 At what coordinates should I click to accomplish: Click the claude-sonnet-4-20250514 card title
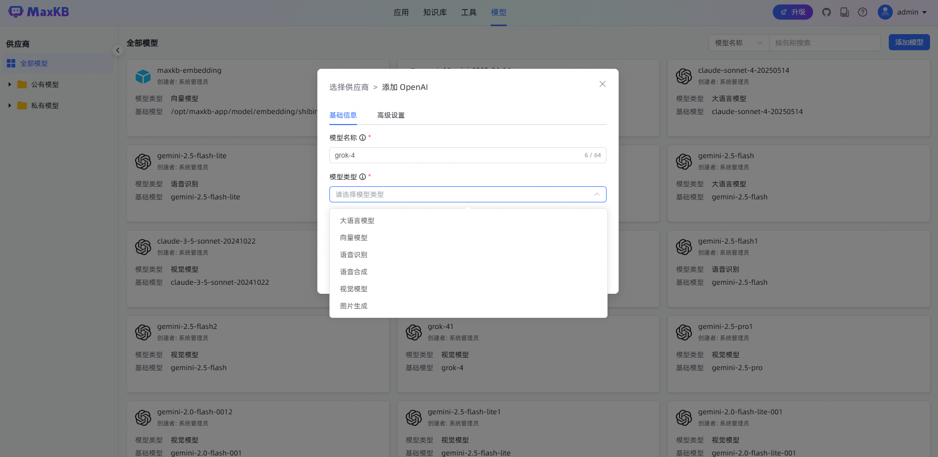(744, 70)
